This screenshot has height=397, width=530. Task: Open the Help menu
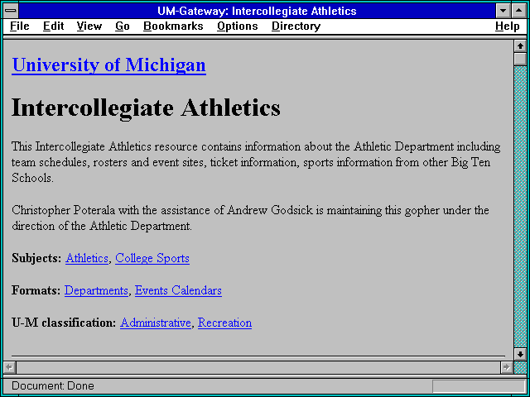click(x=508, y=26)
